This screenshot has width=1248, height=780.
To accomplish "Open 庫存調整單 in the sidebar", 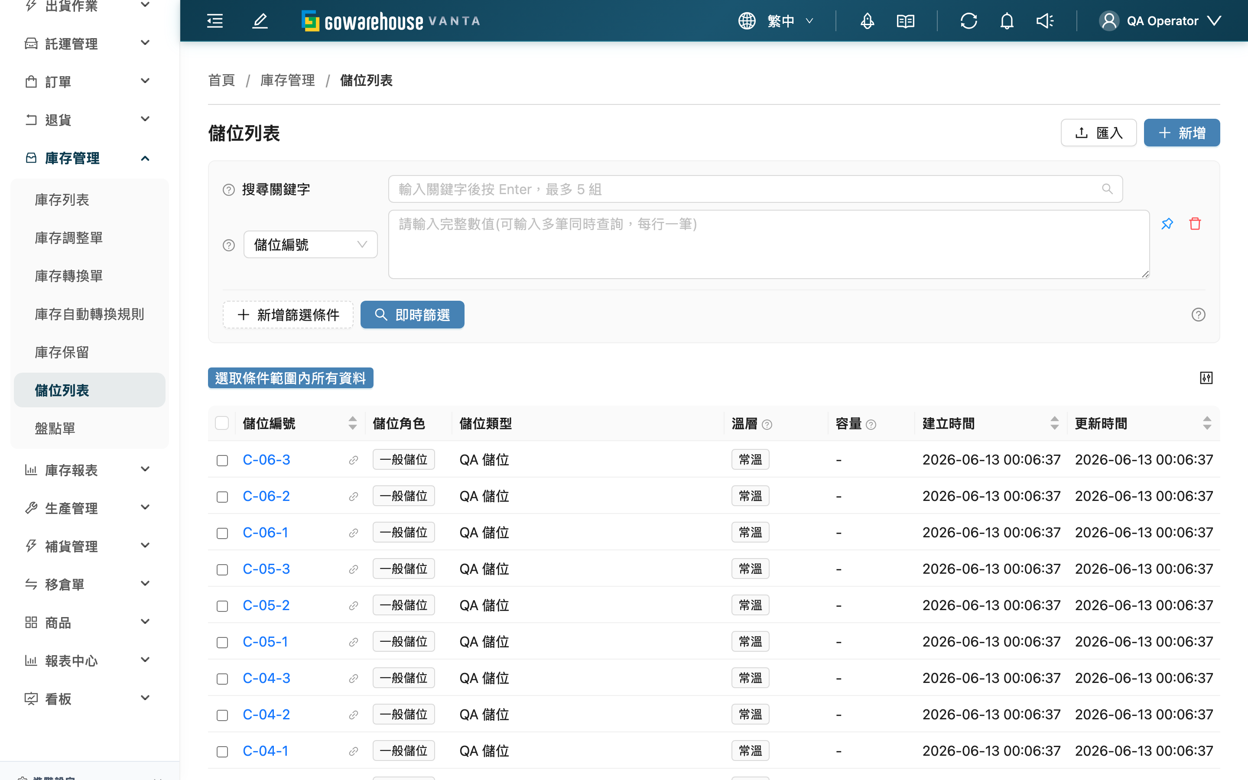I will [x=90, y=238].
